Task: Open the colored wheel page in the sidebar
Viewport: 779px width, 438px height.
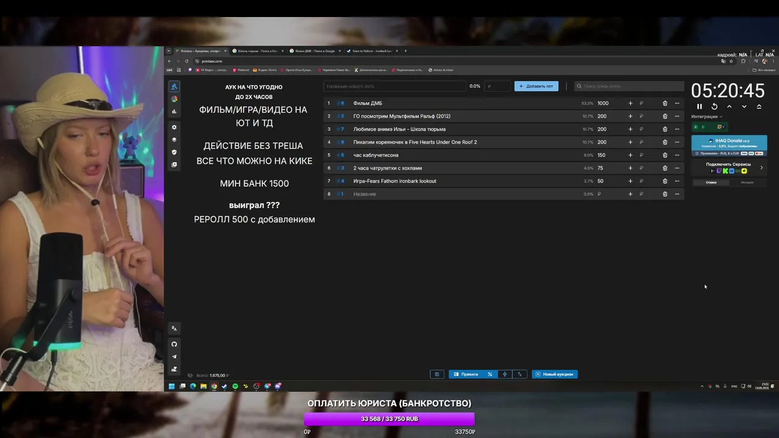Action: (x=174, y=99)
